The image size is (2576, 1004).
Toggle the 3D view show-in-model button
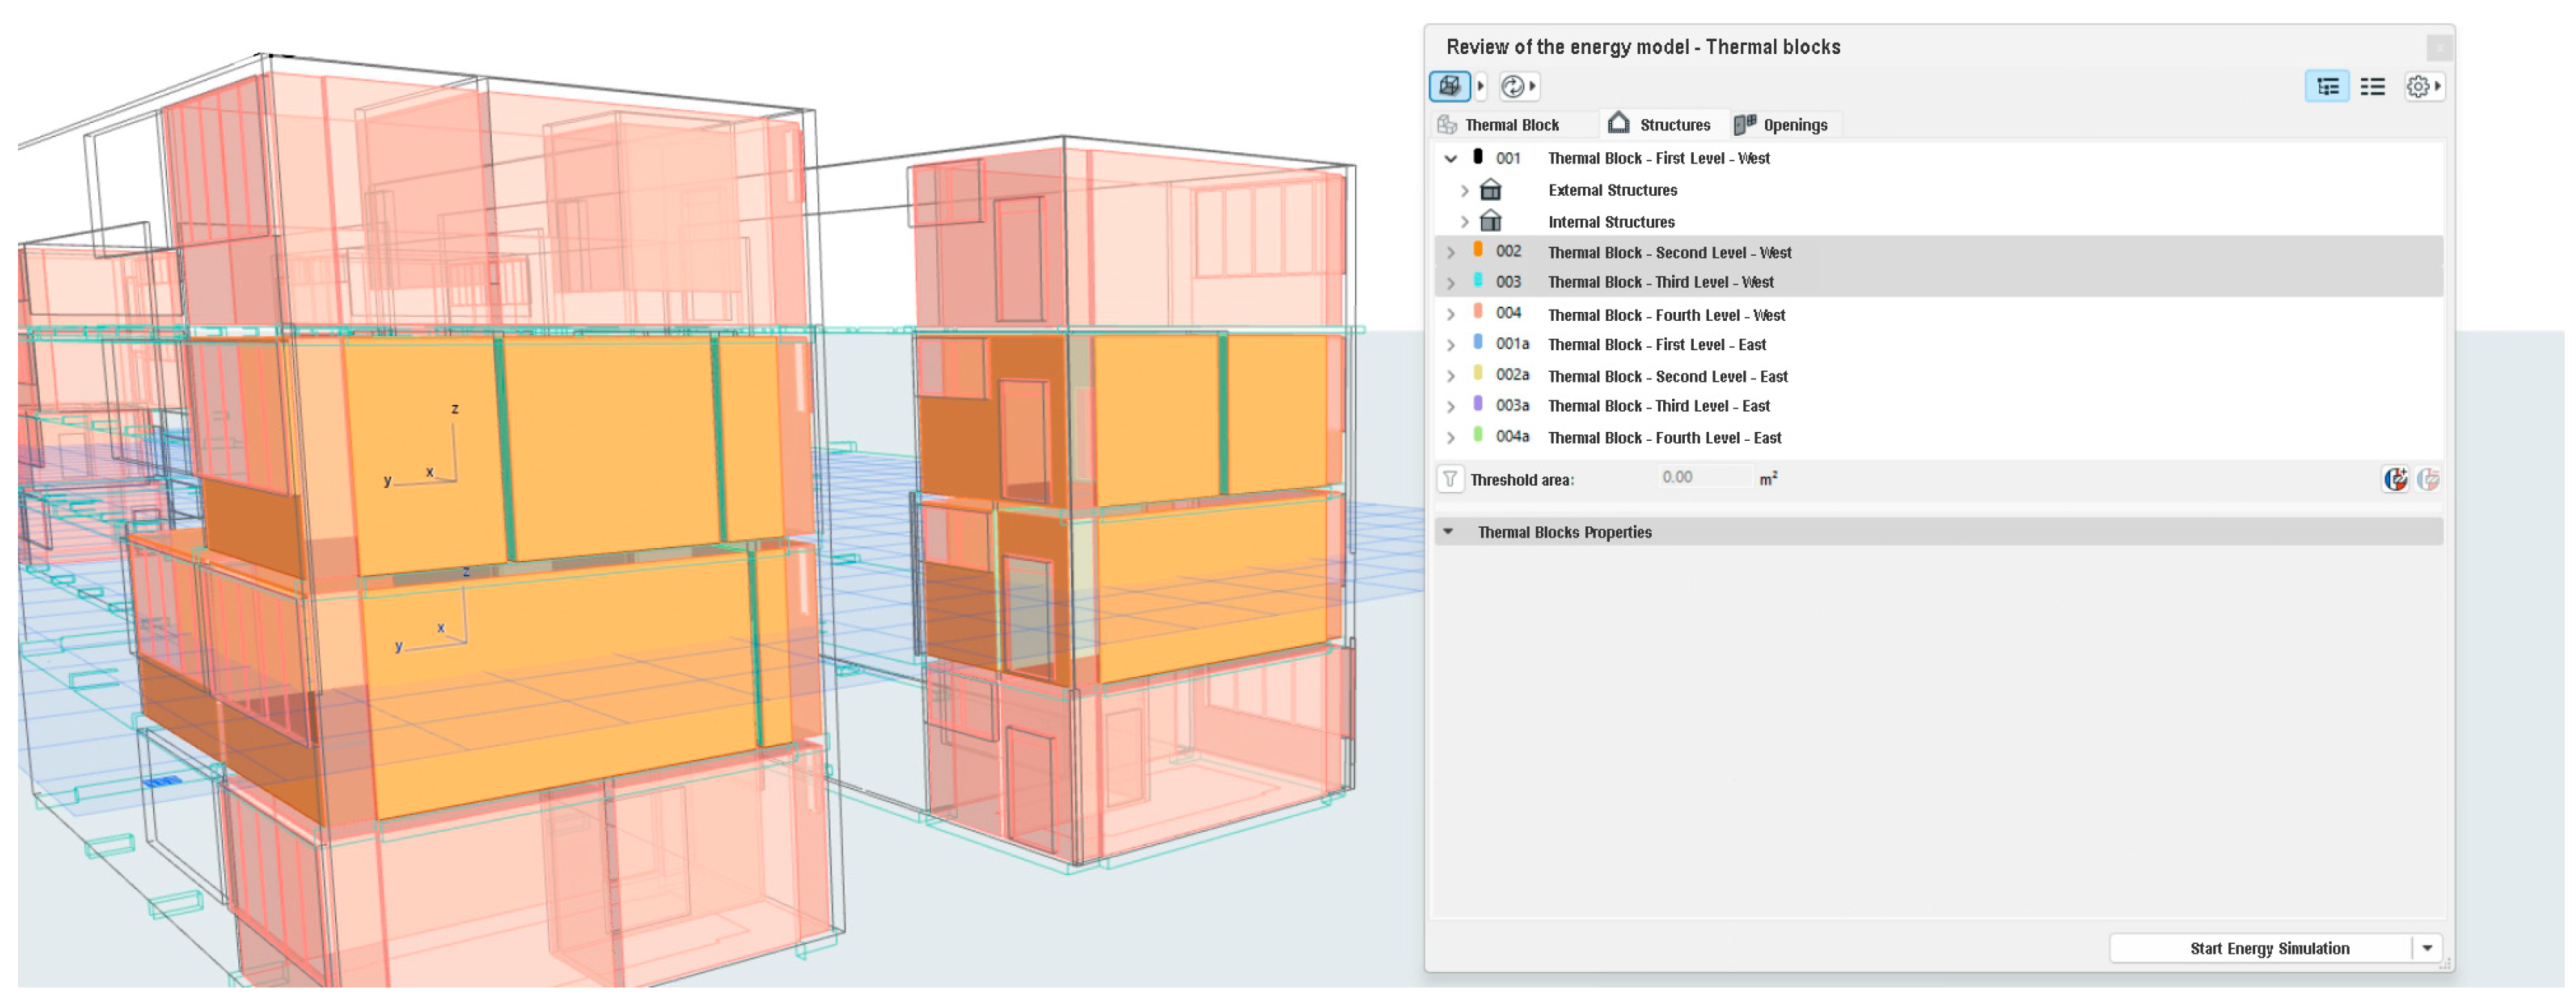[x=1449, y=86]
